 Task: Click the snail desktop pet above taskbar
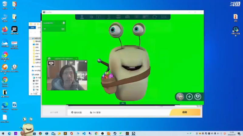click(x=27, y=126)
